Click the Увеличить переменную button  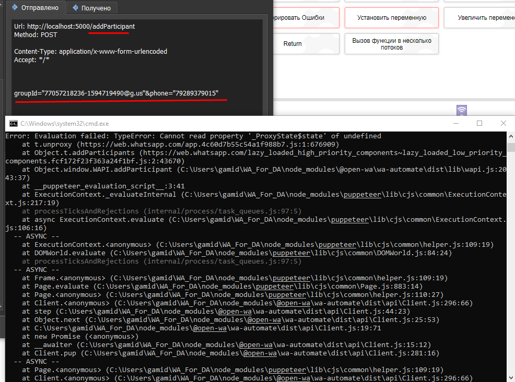pyautogui.click(x=486, y=17)
